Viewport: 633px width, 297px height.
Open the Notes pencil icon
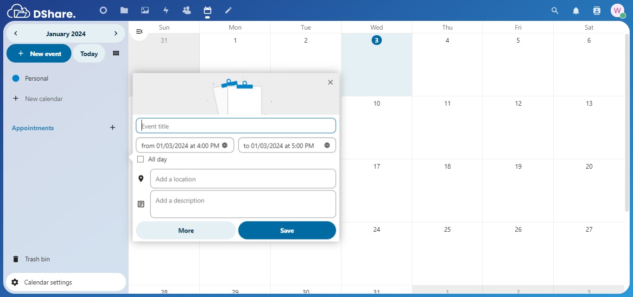[228, 10]
